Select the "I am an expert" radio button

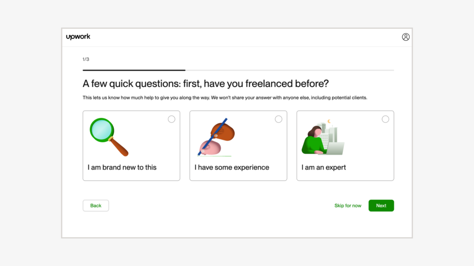(x=385, y=119)
